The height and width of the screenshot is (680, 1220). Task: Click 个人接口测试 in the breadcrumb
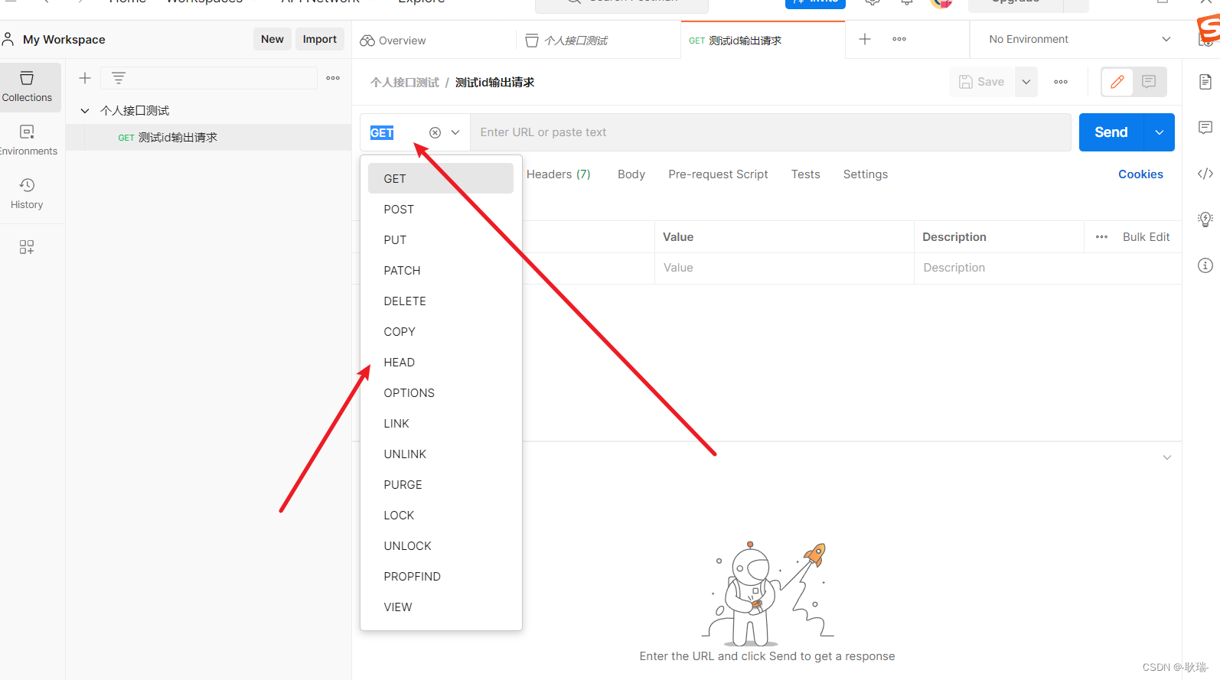coord(405,83)
